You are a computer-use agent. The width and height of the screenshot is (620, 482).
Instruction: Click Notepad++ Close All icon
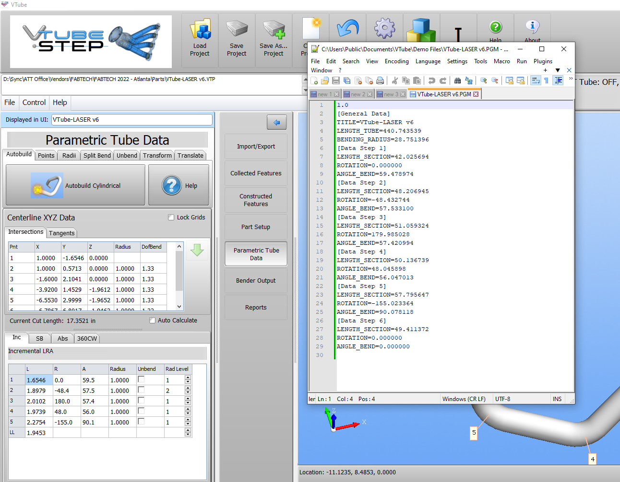369,80
